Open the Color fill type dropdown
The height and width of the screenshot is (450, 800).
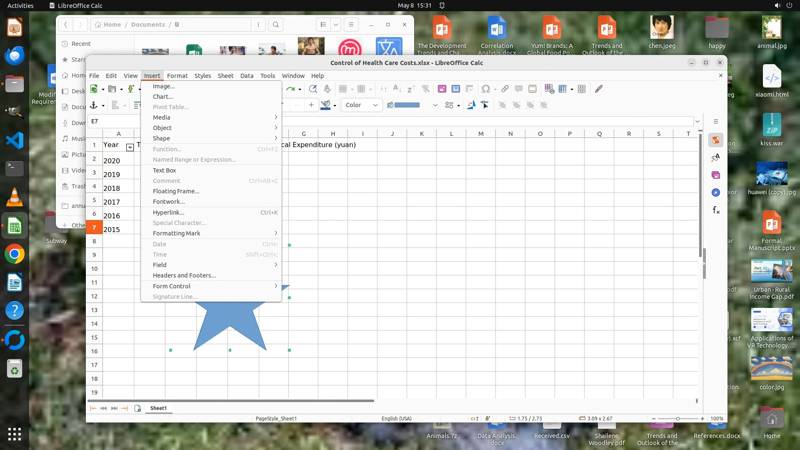[362, 105]
